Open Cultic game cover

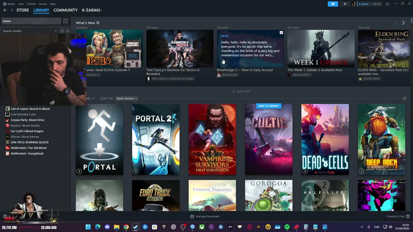(269, 139)
